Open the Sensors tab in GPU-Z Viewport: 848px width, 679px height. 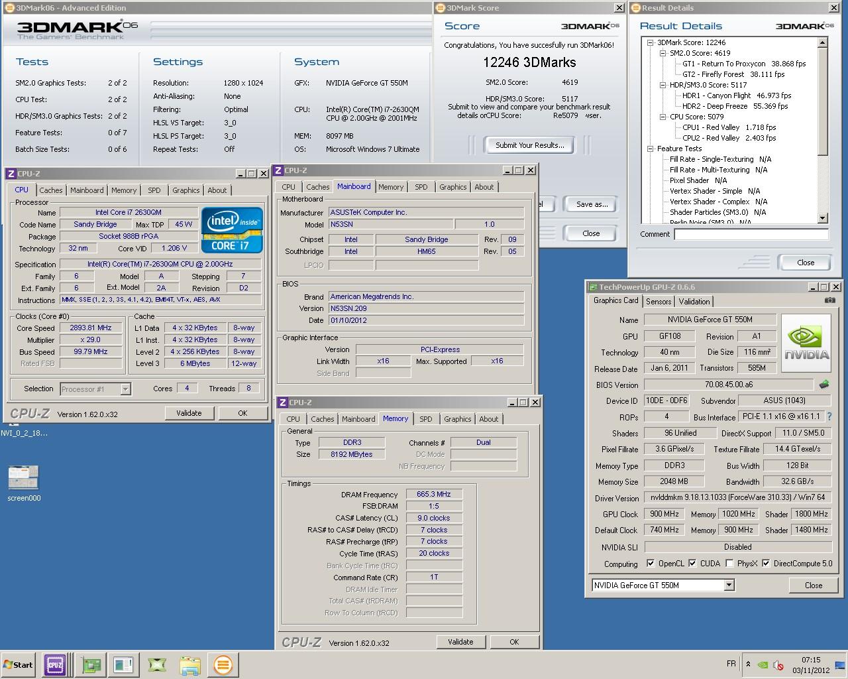659,301
